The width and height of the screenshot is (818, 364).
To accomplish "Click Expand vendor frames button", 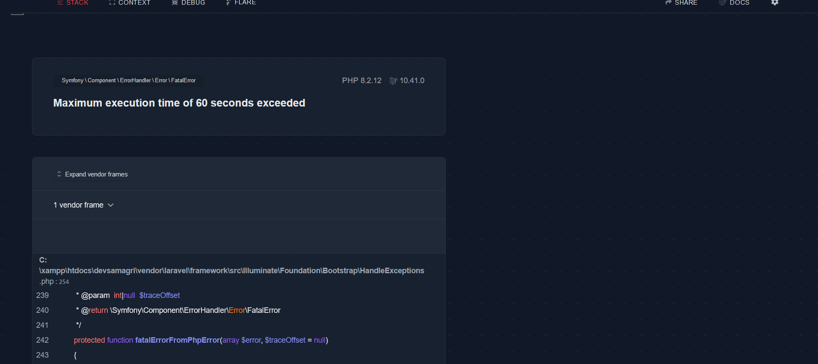I will point(92,174).
